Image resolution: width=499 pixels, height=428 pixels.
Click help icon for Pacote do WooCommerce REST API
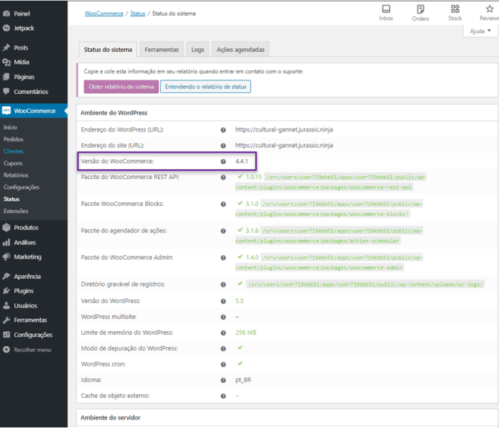[223, 178]
